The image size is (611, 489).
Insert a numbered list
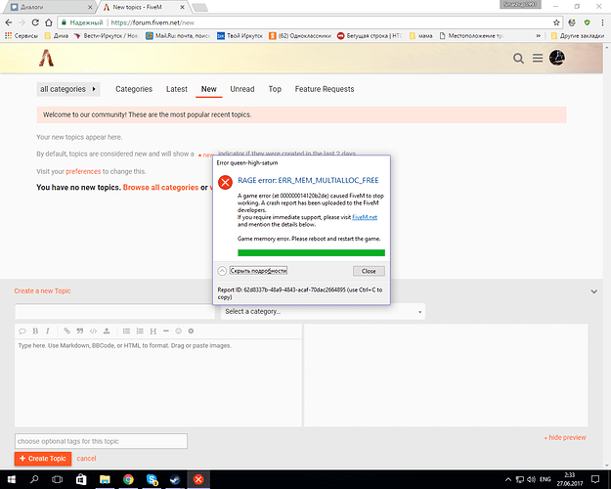(140, 332)
